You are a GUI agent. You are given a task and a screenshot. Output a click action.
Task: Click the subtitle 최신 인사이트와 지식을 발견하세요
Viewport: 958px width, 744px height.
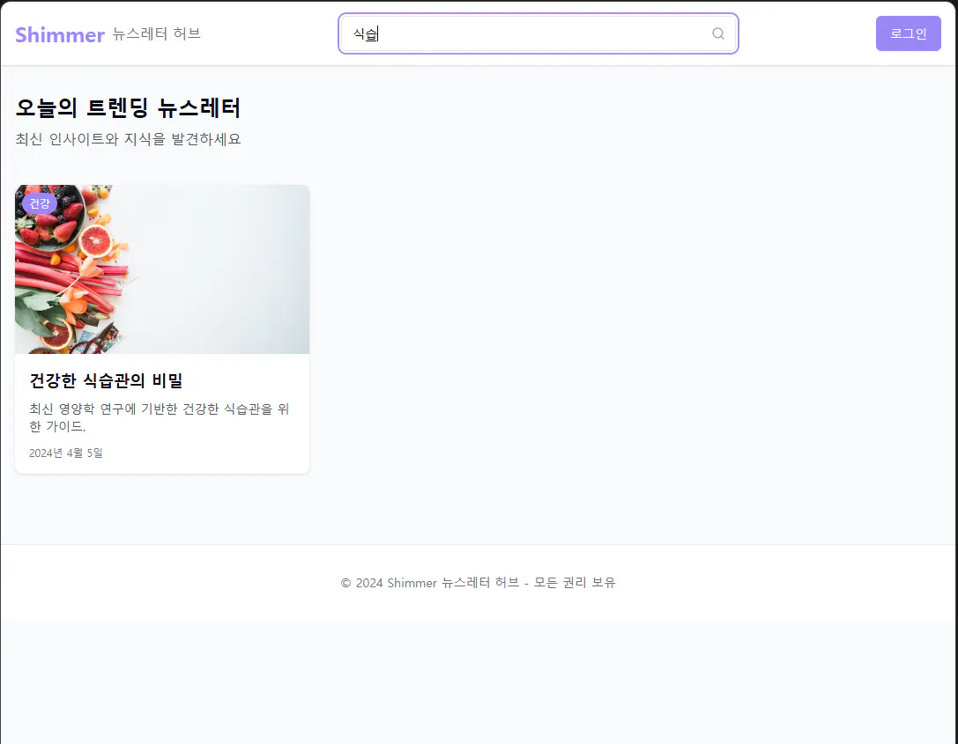129,139
